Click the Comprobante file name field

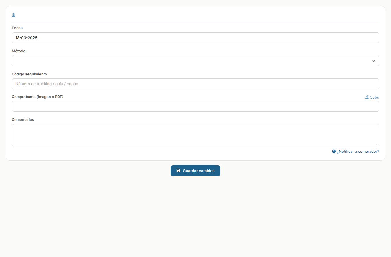(195, 106)
